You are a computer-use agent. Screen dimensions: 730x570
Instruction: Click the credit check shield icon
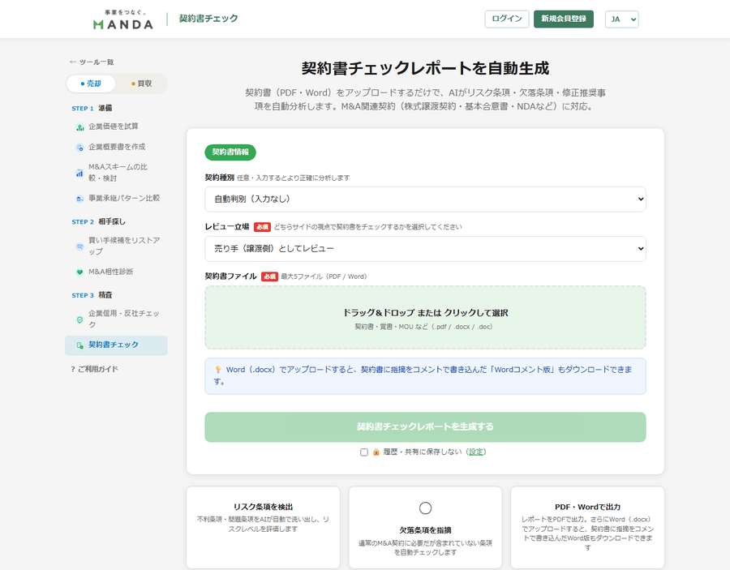tap(79, 319)
